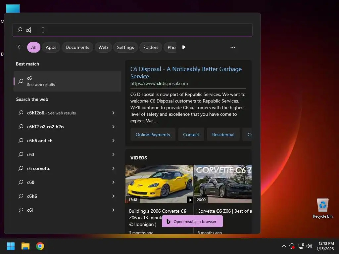Open C6 Disposal result title link

186,72
